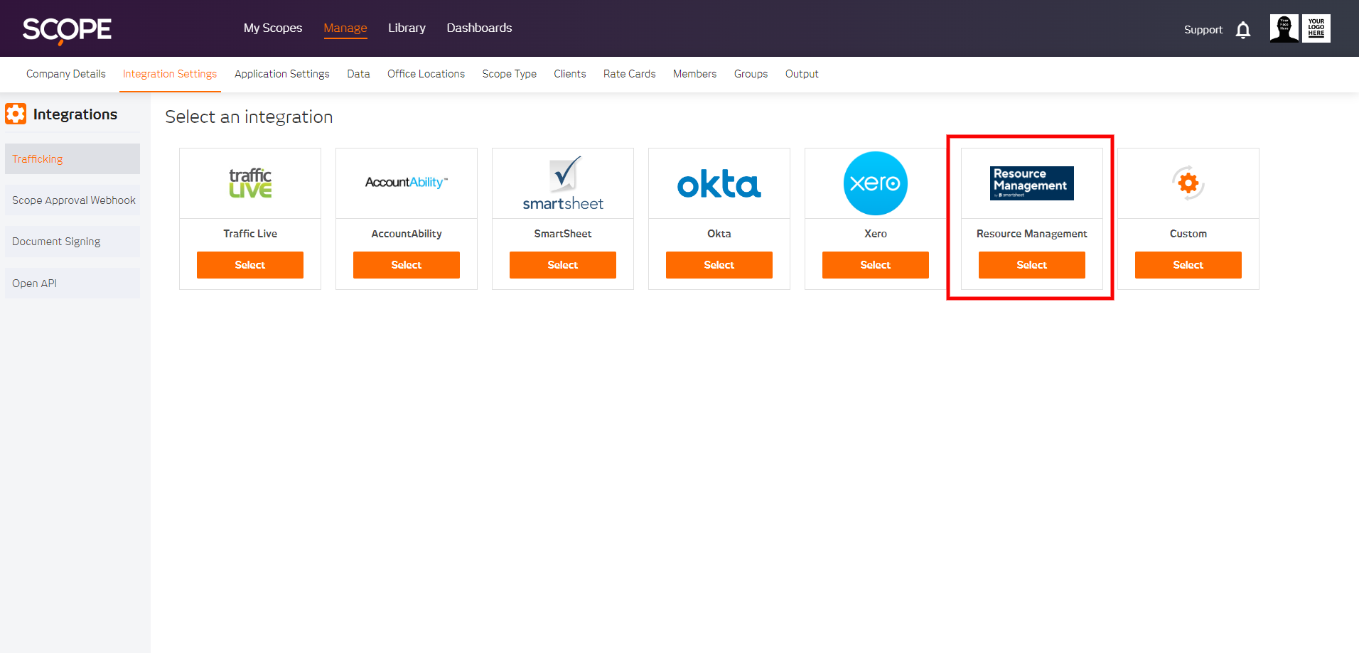This screenshot has width=1359, height=653.
Task: Select the Traffic Live integration
Action: 250,265
